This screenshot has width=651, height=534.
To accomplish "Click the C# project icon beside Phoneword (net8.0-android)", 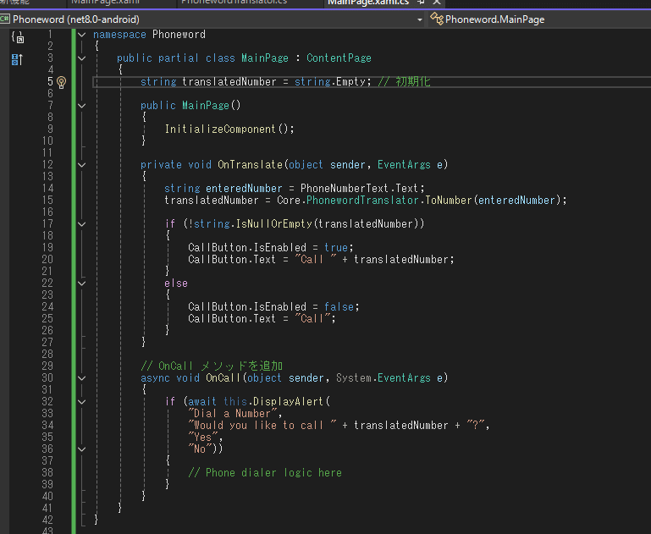I will coord(5,19).
